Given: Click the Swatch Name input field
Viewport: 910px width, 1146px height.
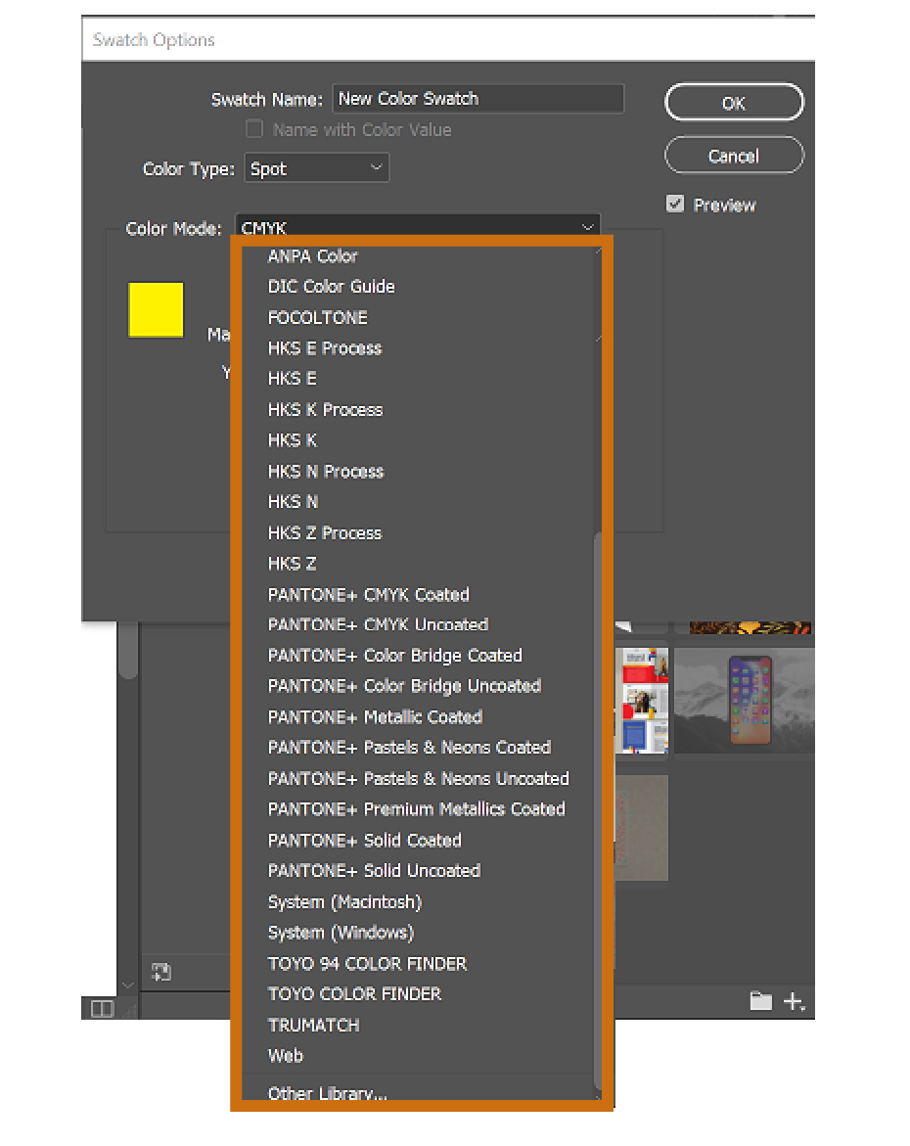Looking at the screenshot, I should tap(478, 98).
